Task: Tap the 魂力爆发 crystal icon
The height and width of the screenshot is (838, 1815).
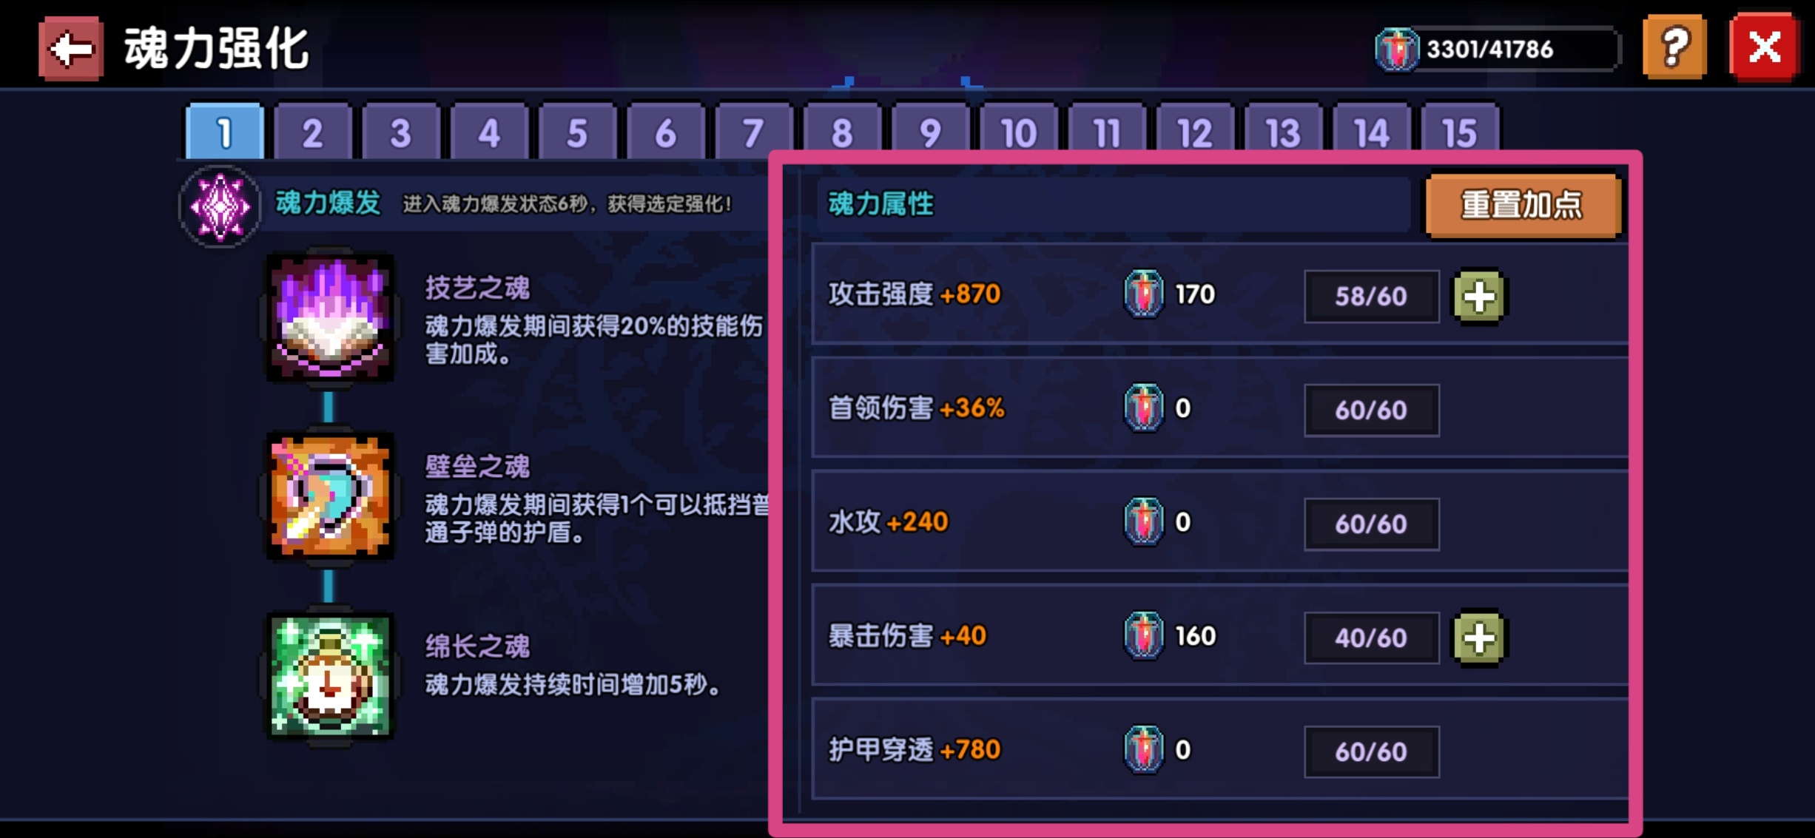Action: pos(220,206)
